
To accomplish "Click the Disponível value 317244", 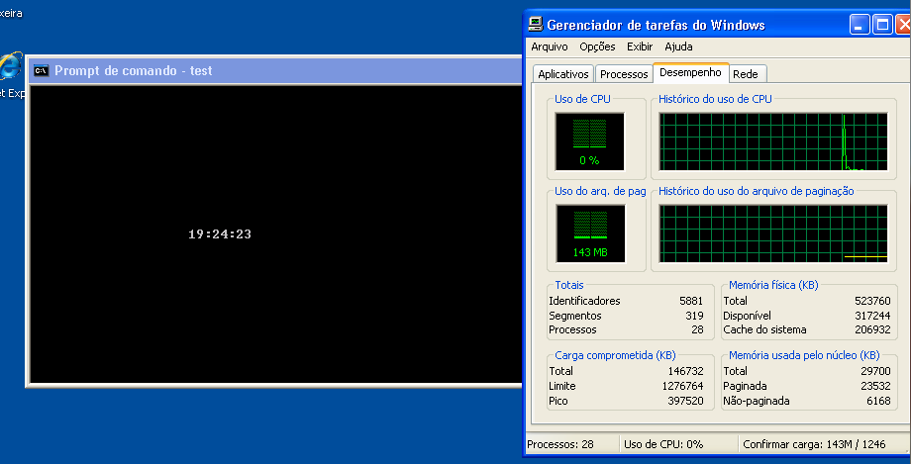I will tap(872, 316).
